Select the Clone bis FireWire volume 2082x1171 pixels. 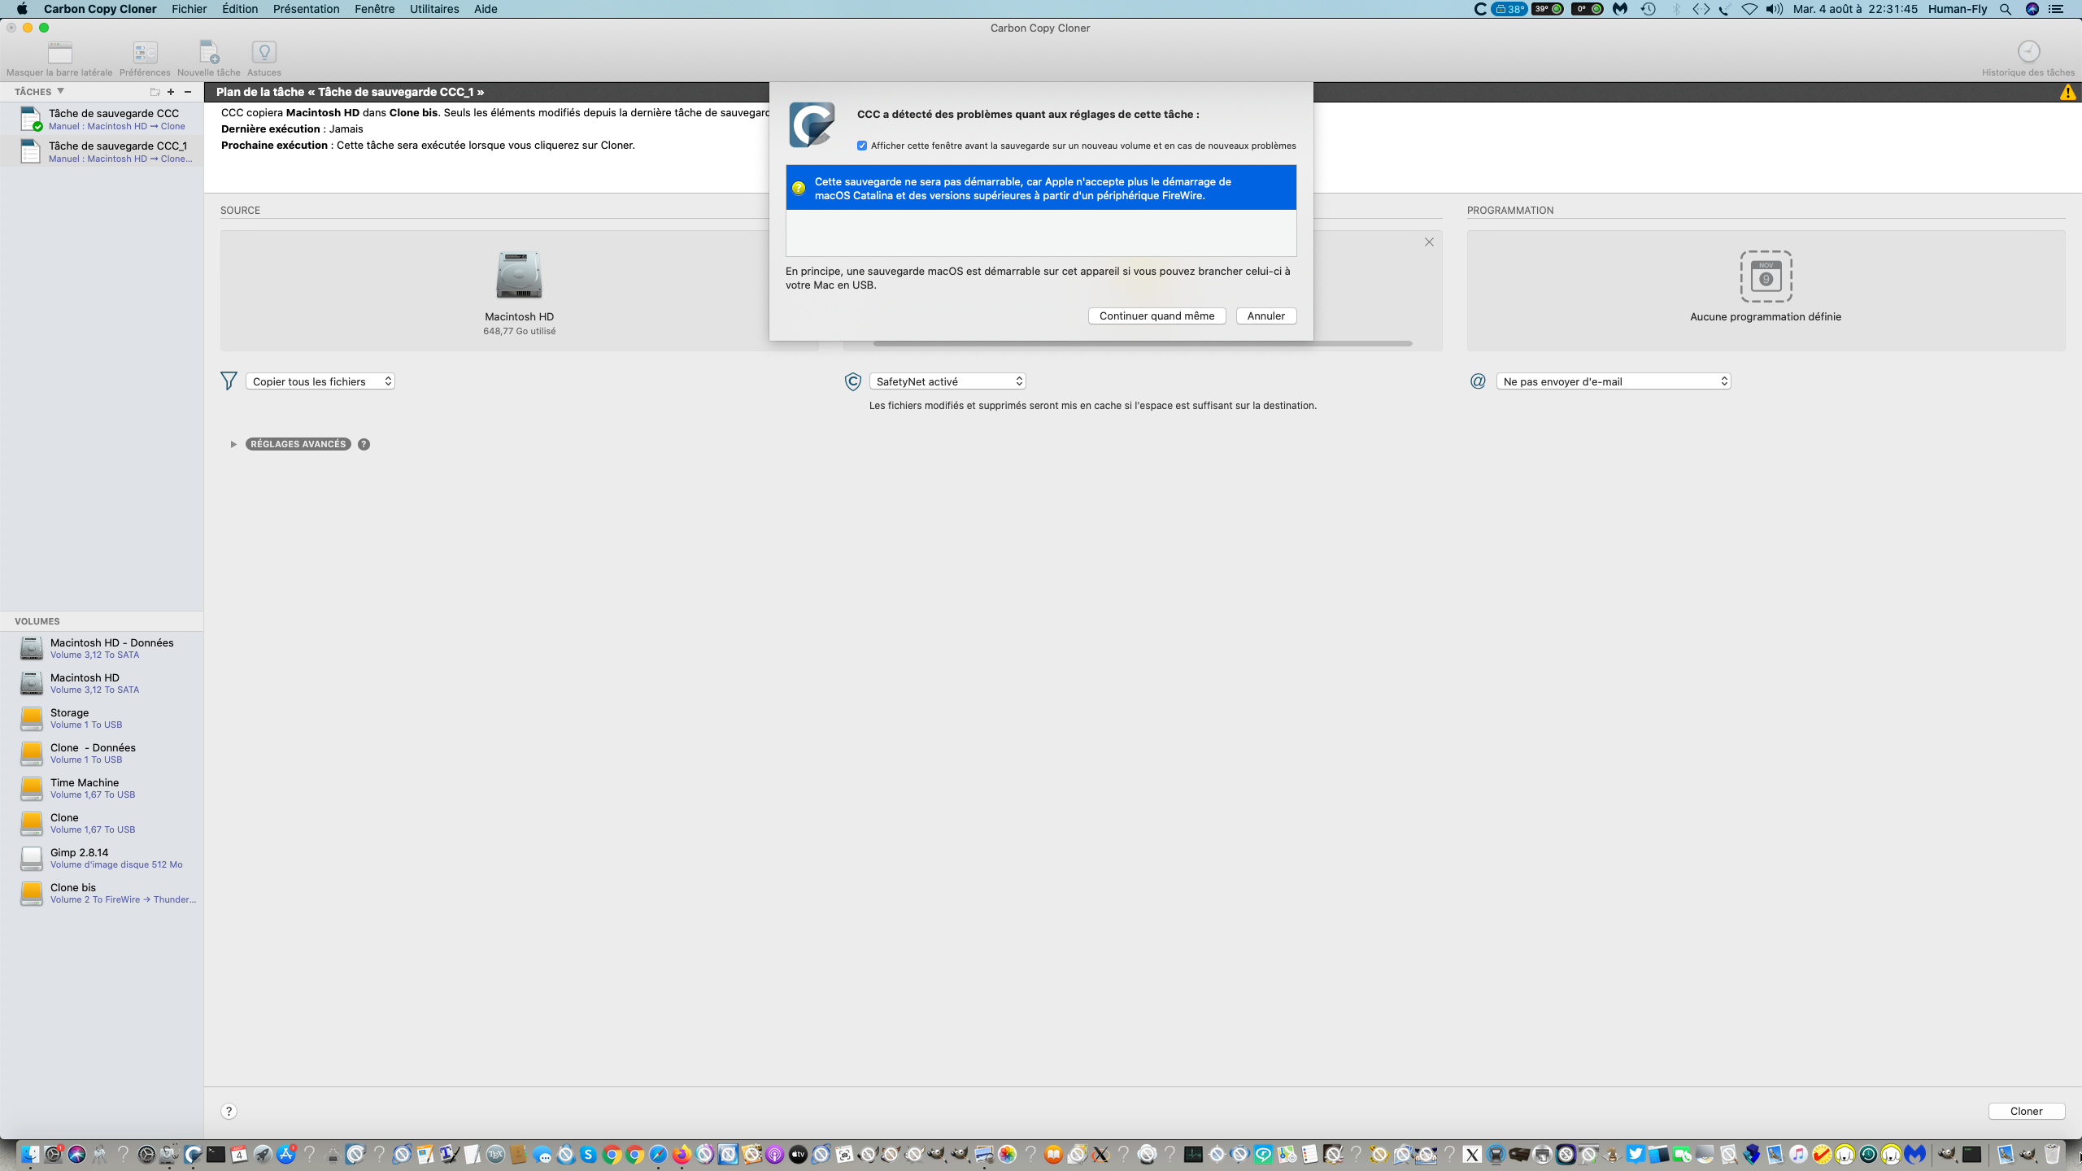(x=102, y=893)
